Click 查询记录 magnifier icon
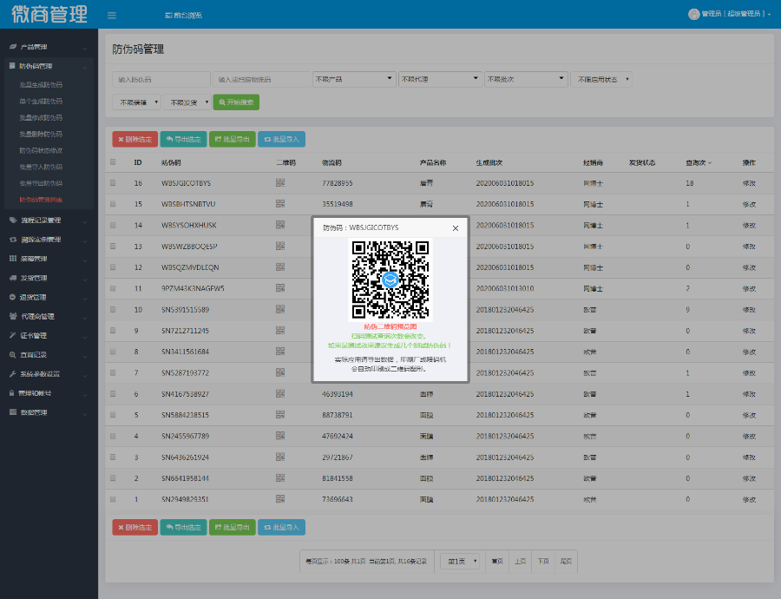Viewport: 781px width, 599px height. 12,355
